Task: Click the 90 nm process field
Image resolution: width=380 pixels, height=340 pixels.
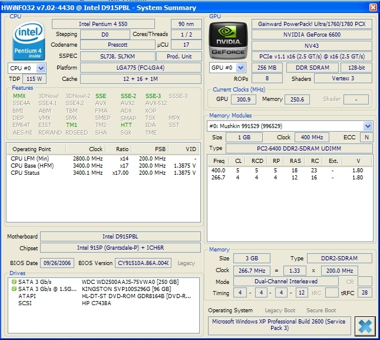Action: click(x=186, y=24)
